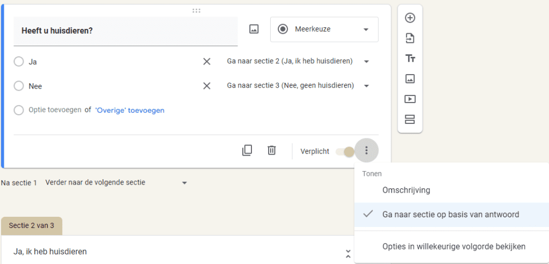
Task: Click the "'Overige' toevoegen" link
Action: [130, 111]
